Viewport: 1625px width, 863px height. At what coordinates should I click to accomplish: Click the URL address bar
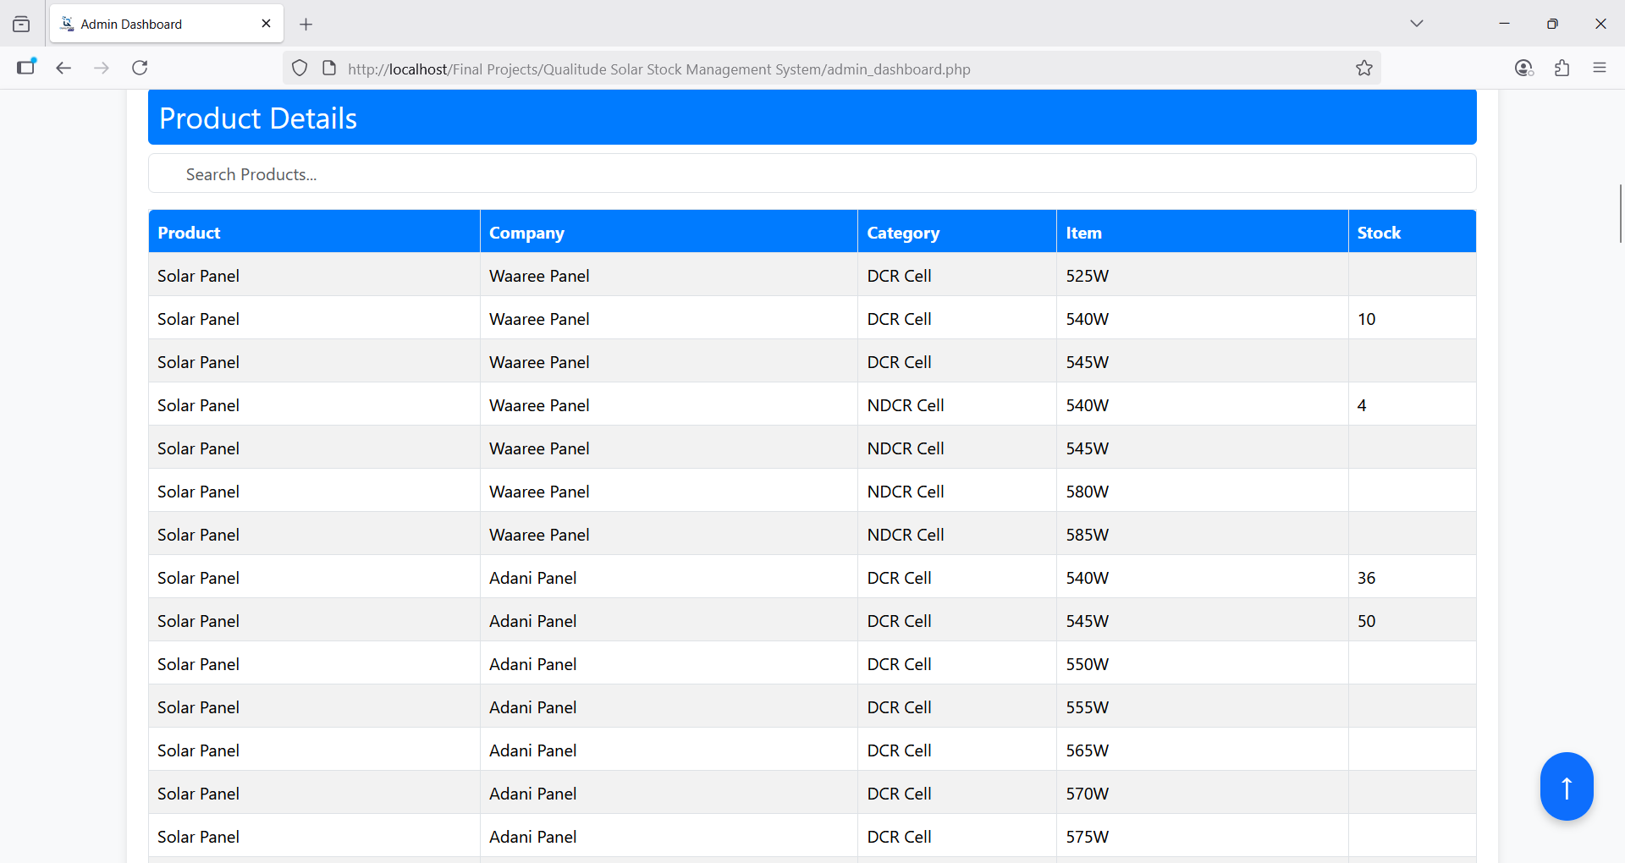pos(762,69)
